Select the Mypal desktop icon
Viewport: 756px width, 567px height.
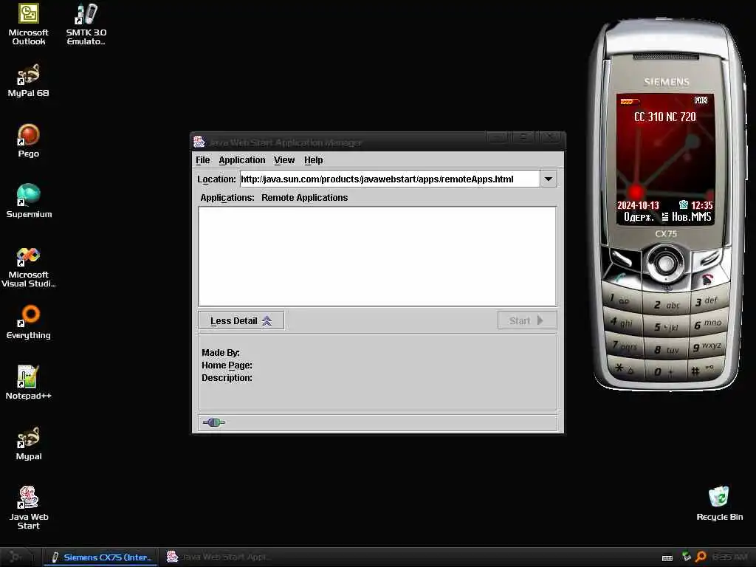coord(29,444)
